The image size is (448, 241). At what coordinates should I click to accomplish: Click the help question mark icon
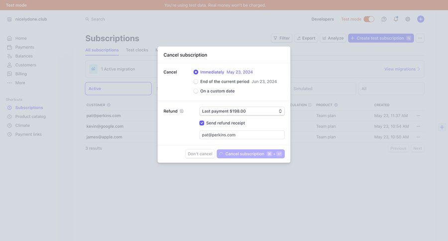click(x=384, y=19)
